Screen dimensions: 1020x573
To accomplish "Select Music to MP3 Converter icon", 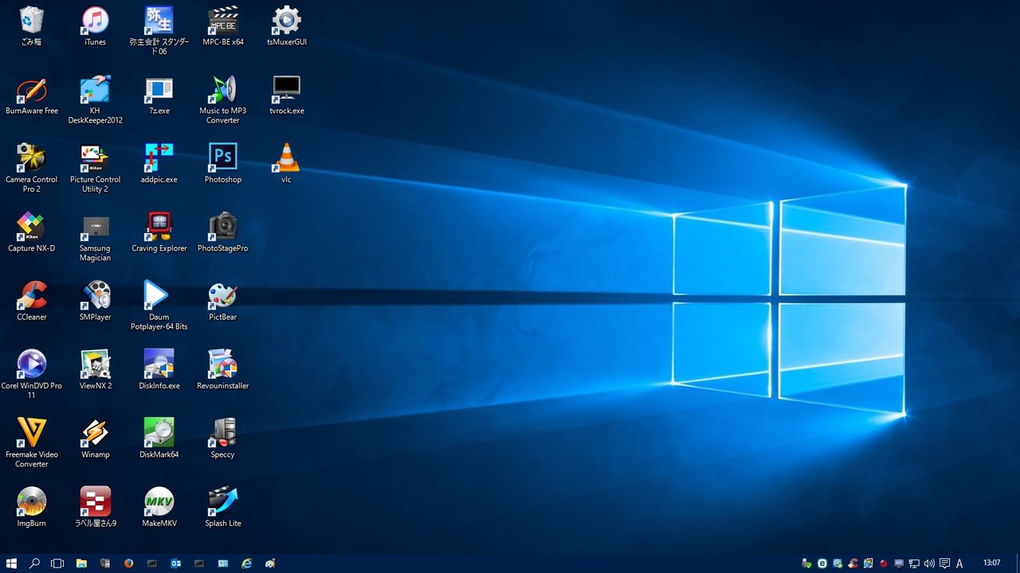I will (223, 99).
